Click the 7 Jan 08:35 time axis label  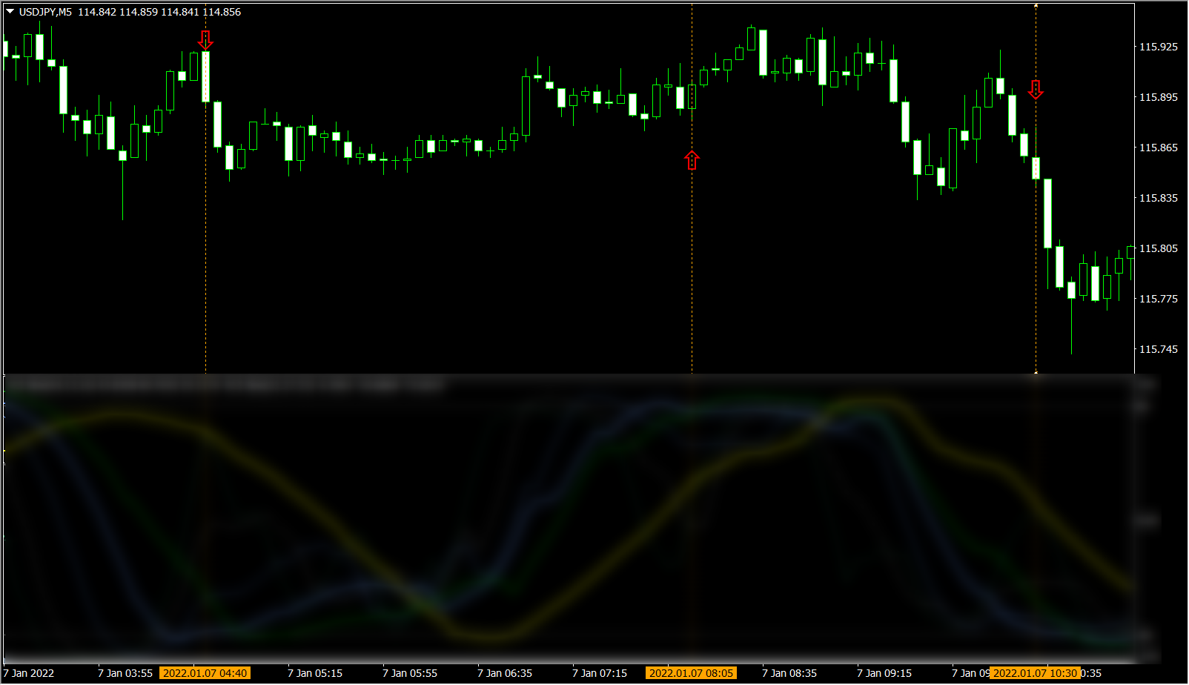pyautogui.click(x=789, y=673)
